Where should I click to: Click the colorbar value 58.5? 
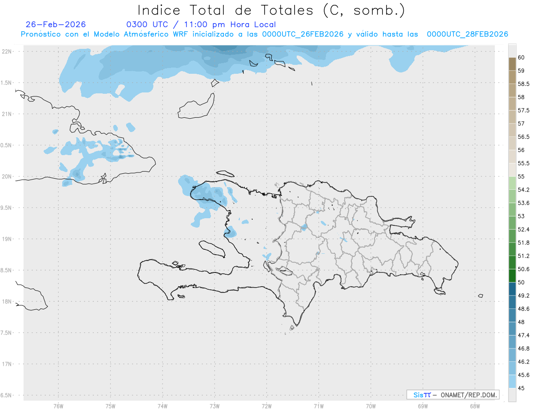(x=524, y=84)
